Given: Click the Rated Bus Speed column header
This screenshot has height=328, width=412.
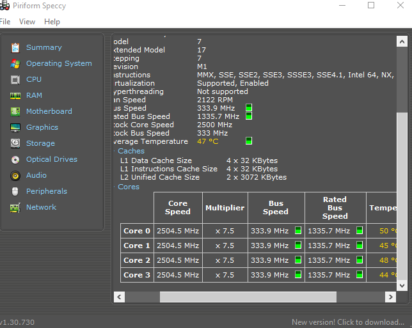Looking at the screenshot, I should click(x=335, y=207).
